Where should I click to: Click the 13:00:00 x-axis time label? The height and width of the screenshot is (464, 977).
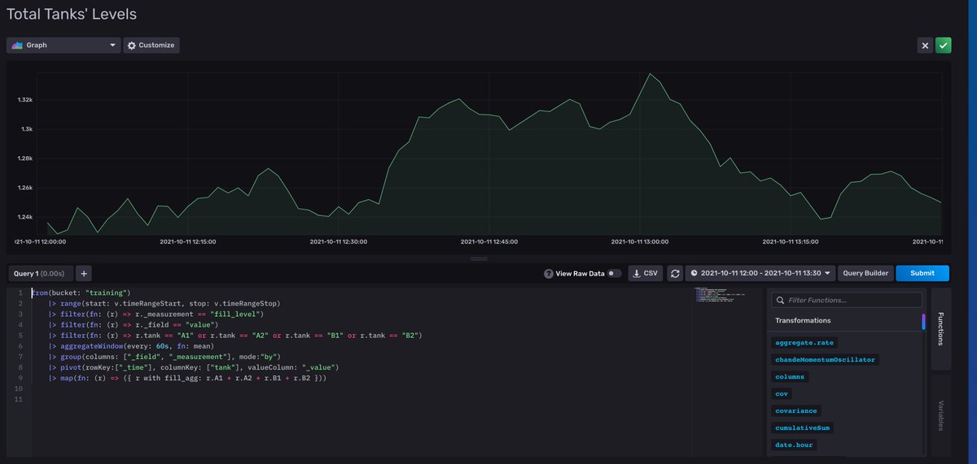(x=640, y=241)
